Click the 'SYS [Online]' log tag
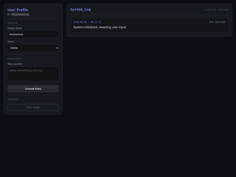236x177 pixels. [x=217, y=22]
